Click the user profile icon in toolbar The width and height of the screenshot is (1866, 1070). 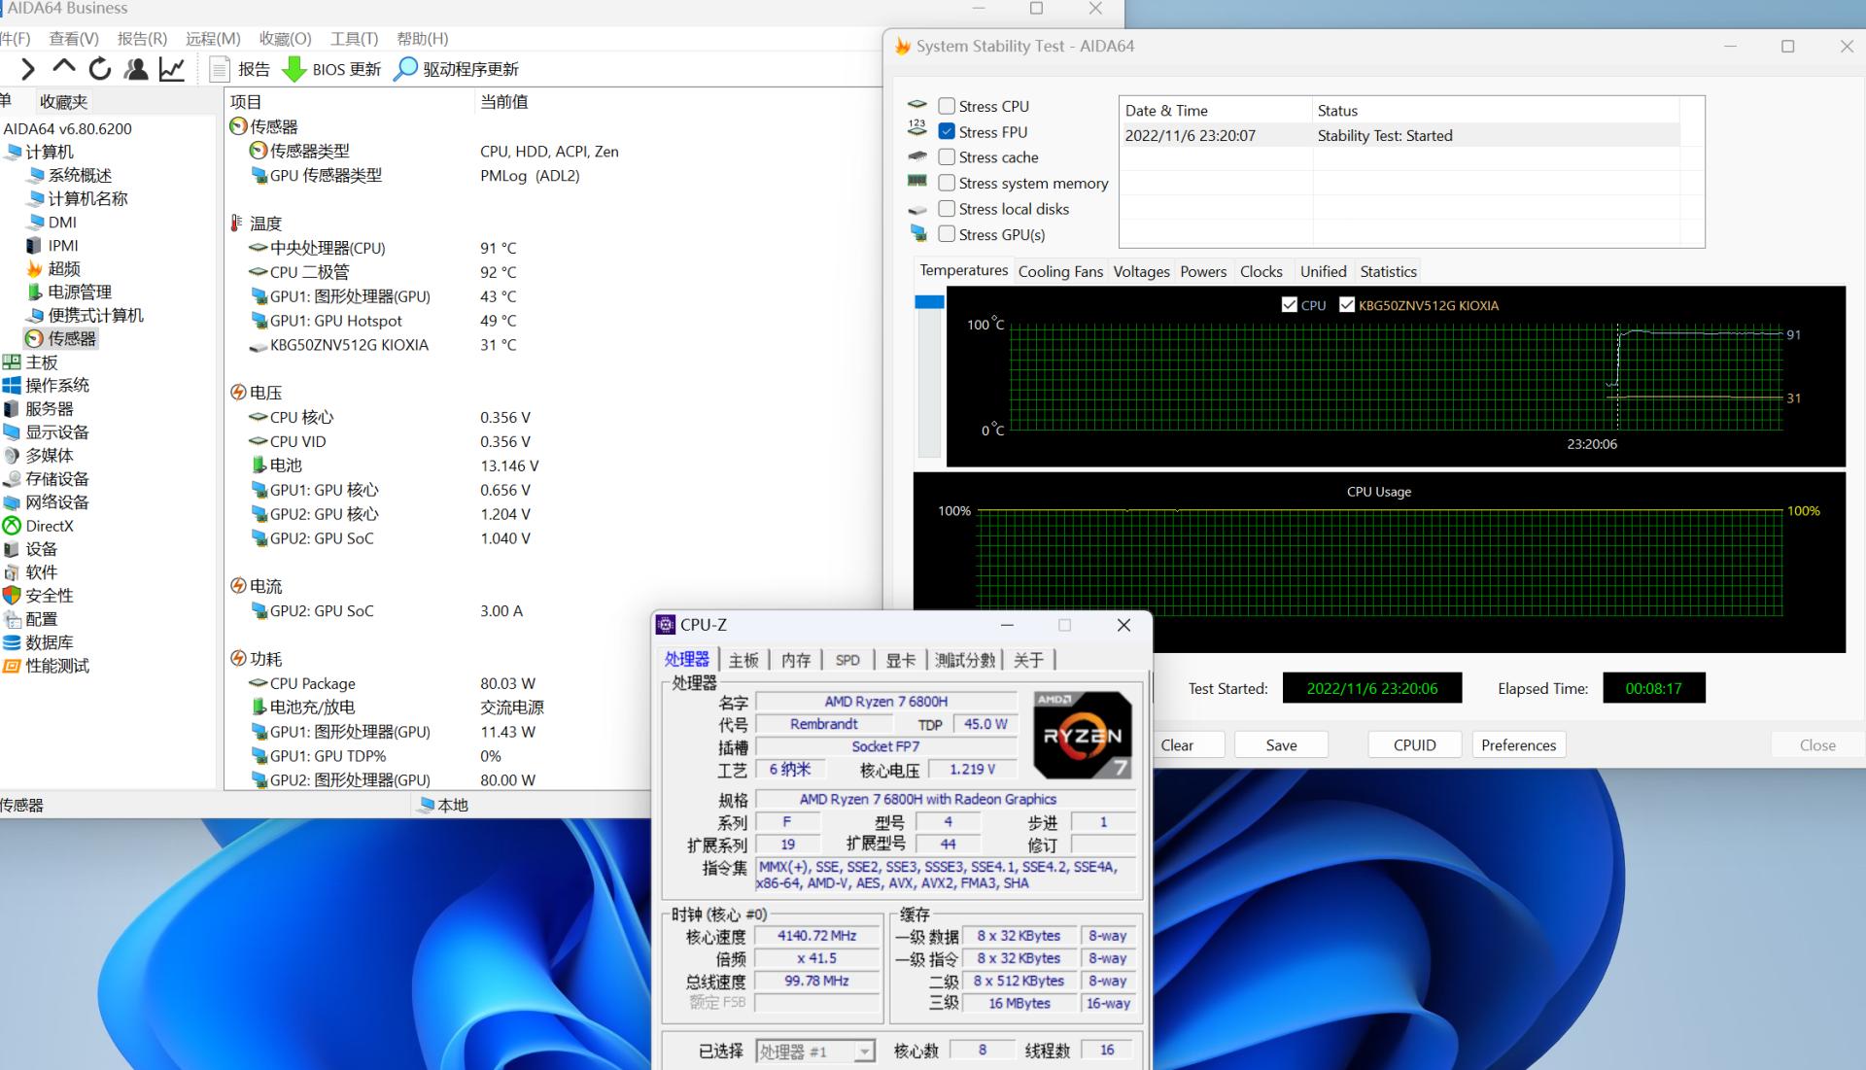(x=136, y=68)
